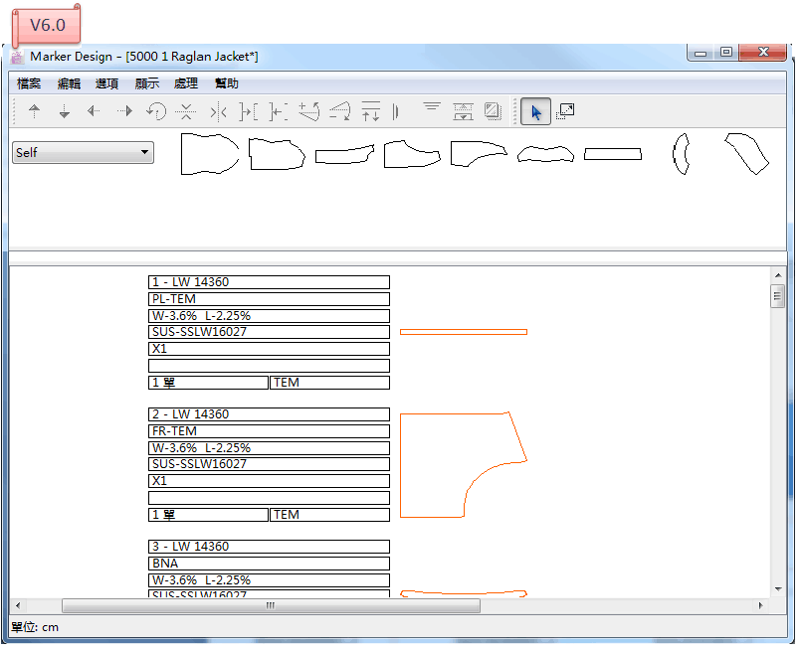This screenshot has width=801, height=650.
Task: Click the zoom window icon beside pointer
Action: 565,111
